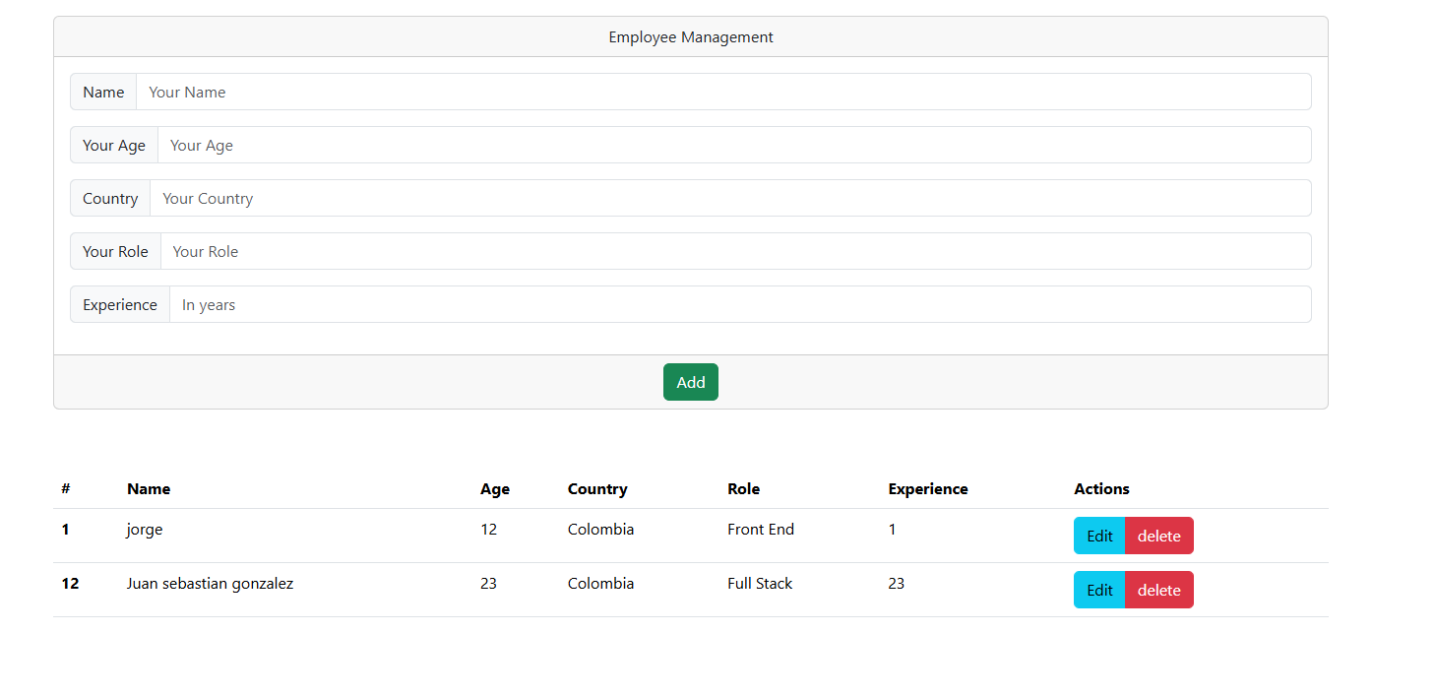The height and width of the screenshot is (696, 1435).
Task: Click the Actions column header
Action: coord(1101,488)
